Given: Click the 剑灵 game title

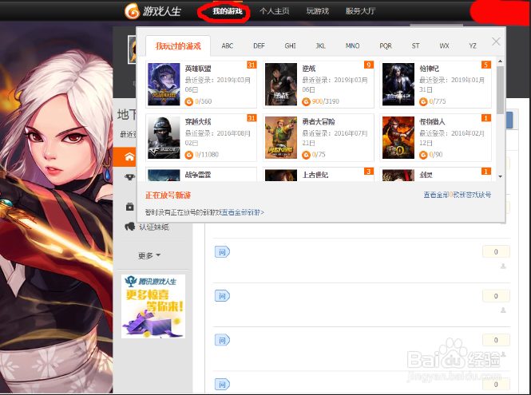Looking at the screenshot, I should click(426, 175).
